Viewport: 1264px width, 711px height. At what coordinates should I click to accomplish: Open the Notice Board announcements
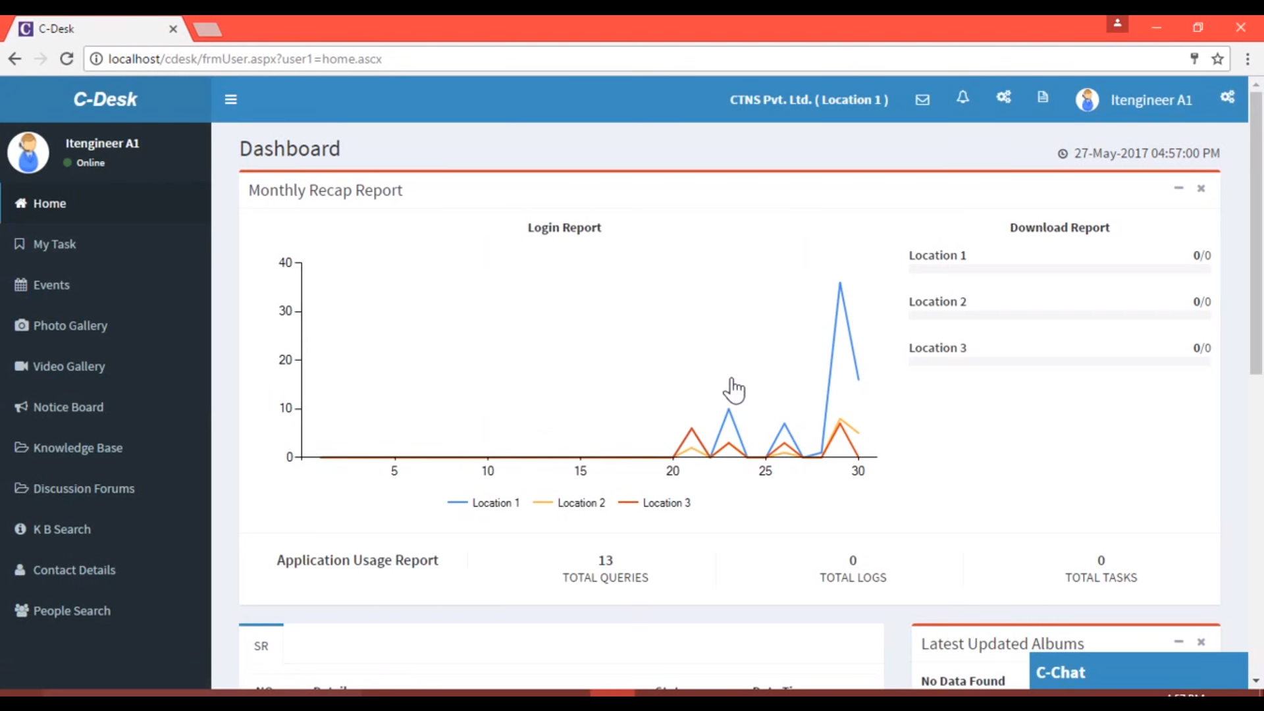[x=68, y=407]
